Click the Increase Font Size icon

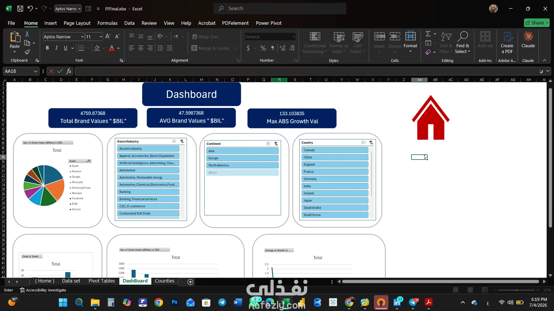click(108, 37)
